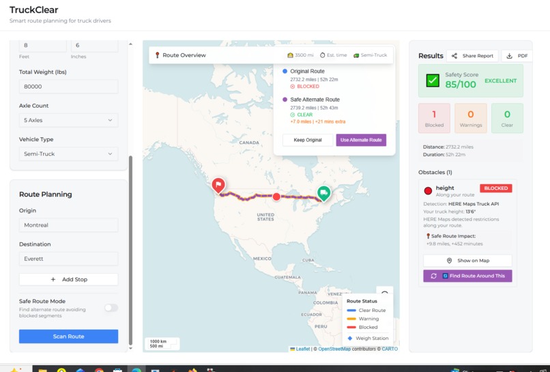Screen dimensions: 550x372
Task: Click the Weigh Station diamond legend icon
Action: [x=349, y=339]
